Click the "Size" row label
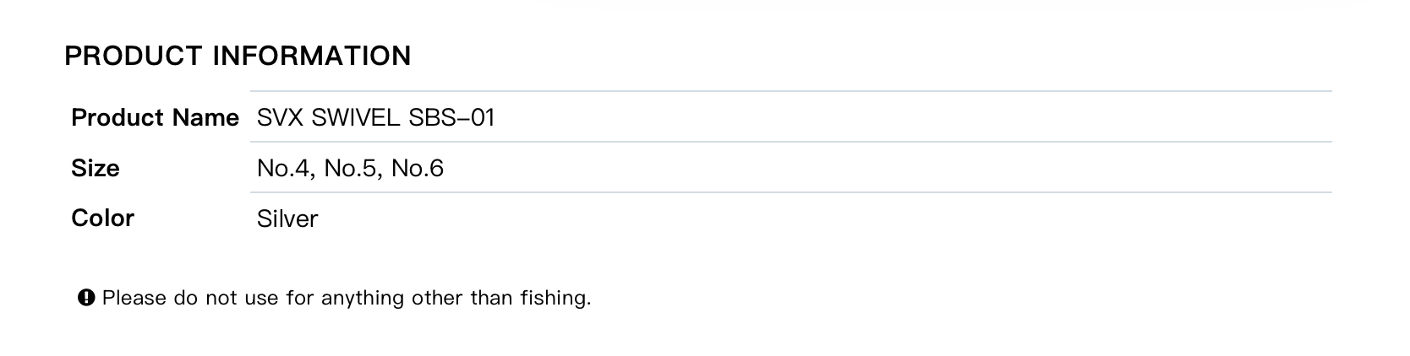This screenshot has height=356, width=1410. point(96,168)
